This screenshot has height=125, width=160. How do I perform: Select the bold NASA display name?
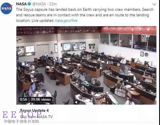point(21,4)
